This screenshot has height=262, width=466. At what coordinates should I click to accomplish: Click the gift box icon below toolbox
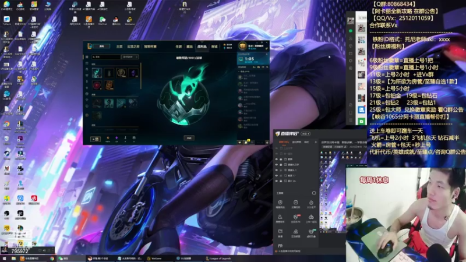click(x=280, y=246)
